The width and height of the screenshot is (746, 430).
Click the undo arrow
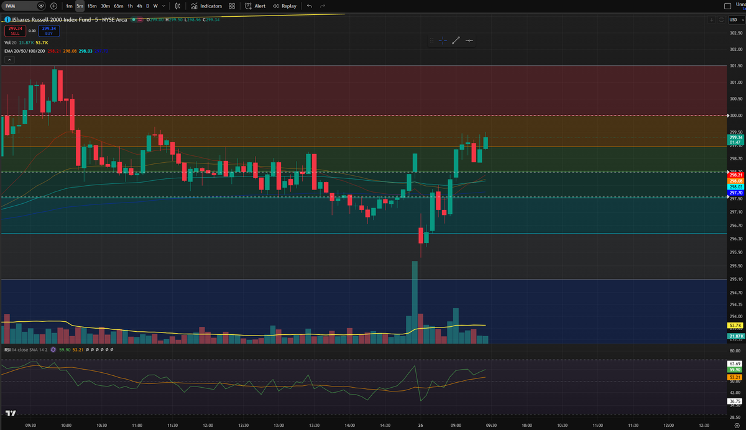tap(310, 6)
